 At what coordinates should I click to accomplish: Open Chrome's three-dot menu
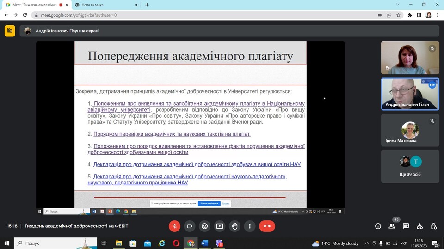pos(438,15)
